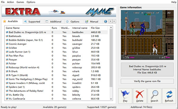Open the Help menu
Image resolution: width=178 pixels, height=109 pixels.
click(174, 2)
